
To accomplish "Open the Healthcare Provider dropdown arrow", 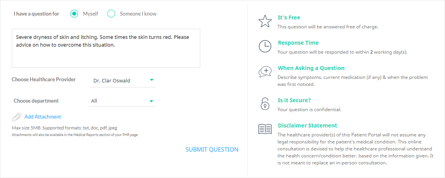I will coord(151,80).
